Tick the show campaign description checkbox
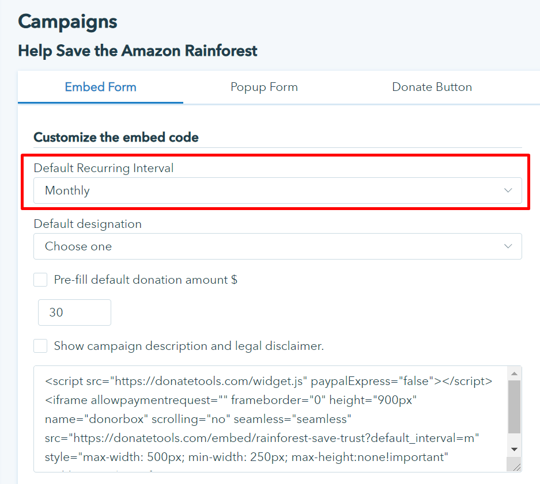The height and width of the screenshot is (484, 540). point(40,346)
